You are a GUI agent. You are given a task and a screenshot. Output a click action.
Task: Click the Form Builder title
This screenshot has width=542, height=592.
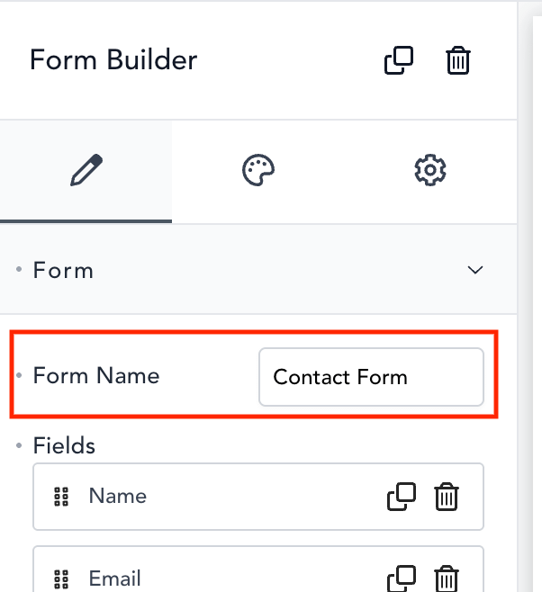click(113, 59)
